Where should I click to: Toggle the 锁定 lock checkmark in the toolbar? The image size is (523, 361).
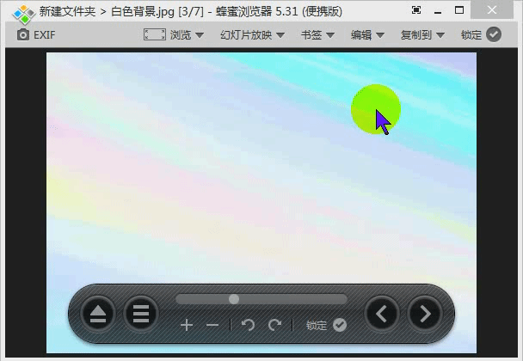(x=494, y=34)
